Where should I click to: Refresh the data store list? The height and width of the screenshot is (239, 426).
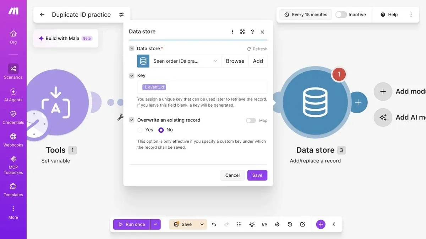(257, 49)
